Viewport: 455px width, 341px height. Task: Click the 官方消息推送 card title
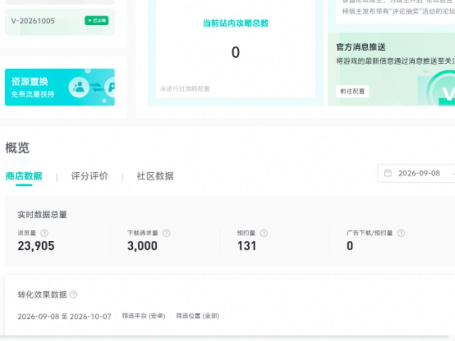361,47
